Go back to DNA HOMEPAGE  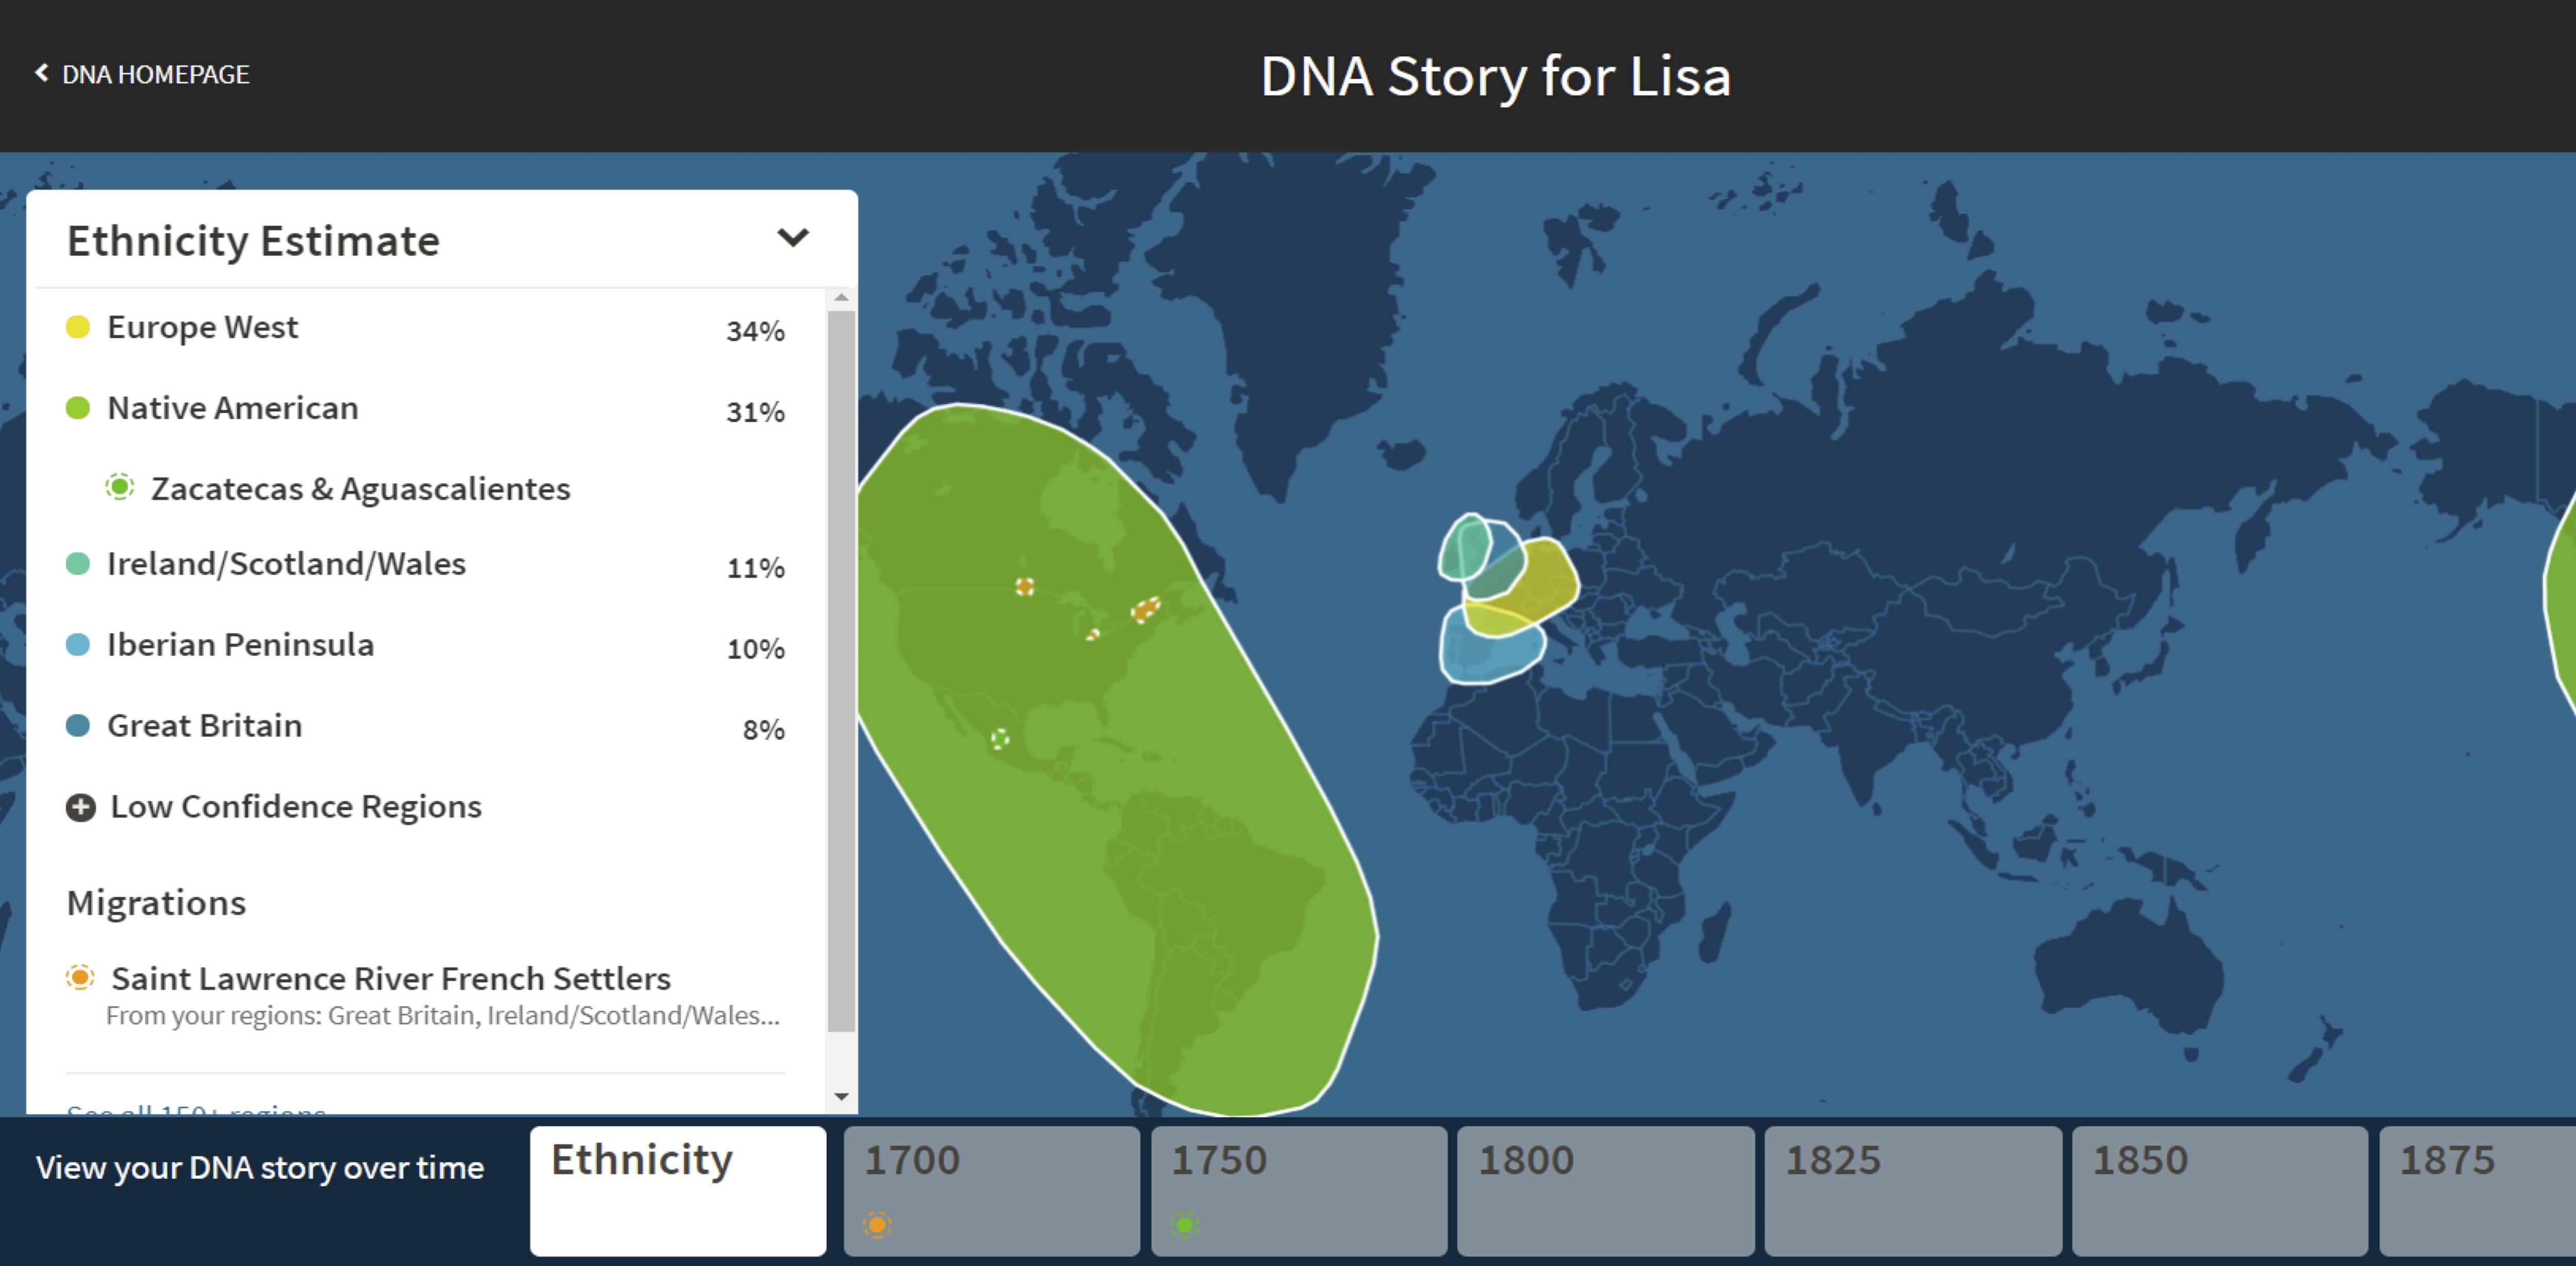click(156, 73)
